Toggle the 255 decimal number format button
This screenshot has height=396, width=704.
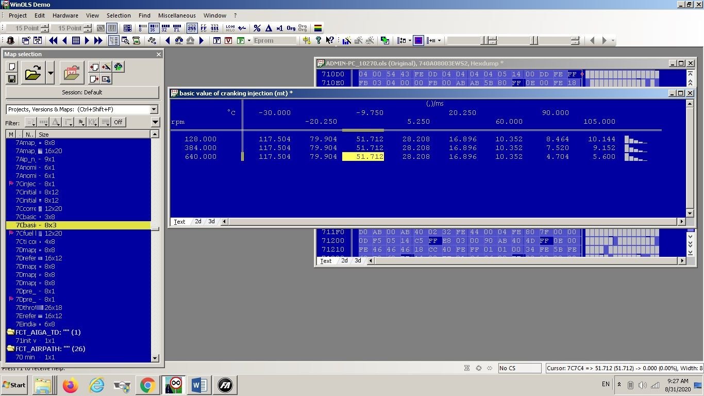tap(192, 28)
